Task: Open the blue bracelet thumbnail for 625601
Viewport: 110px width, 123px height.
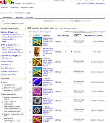Action: 37,82
